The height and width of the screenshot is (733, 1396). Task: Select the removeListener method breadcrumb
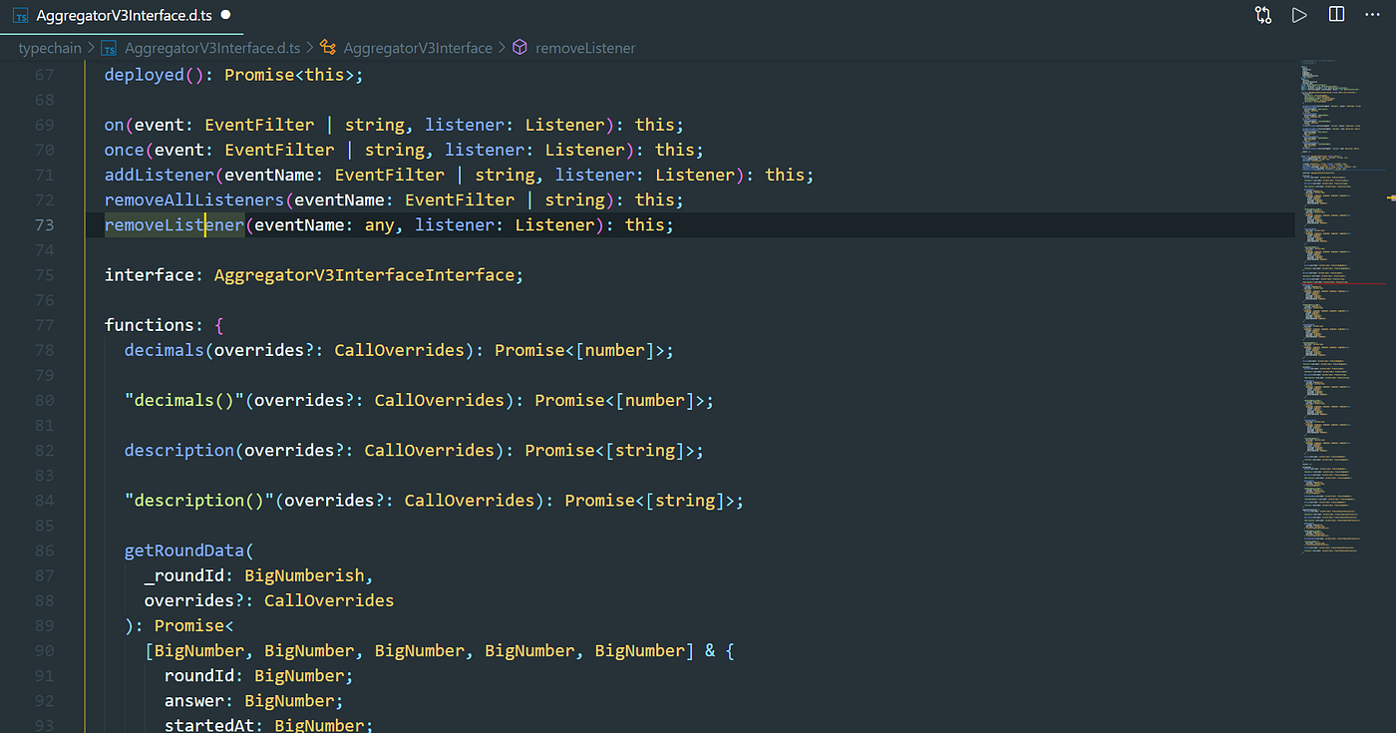[585, 48]
